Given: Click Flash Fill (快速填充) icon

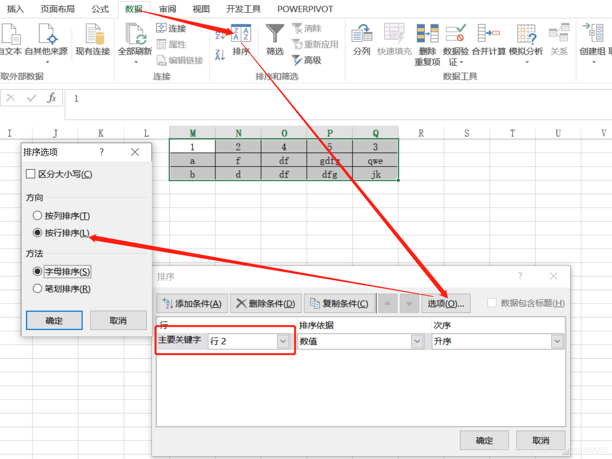Looking at the screenshot, I should [394, 34].
